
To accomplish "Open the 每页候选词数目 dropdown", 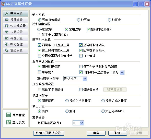I will click(x=82, y=123).
